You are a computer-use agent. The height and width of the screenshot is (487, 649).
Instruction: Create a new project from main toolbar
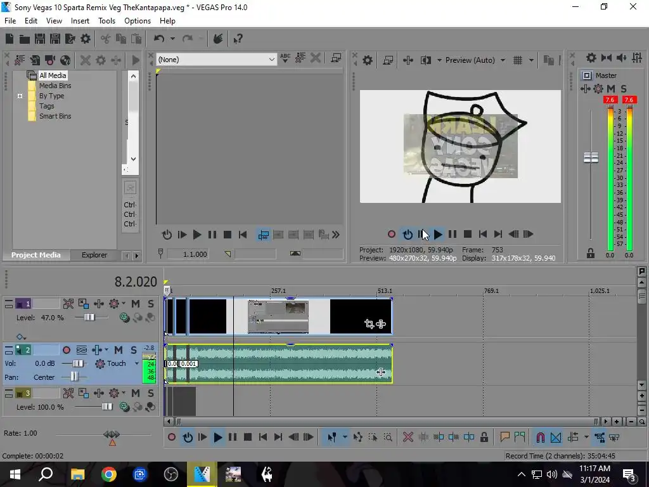(10, 39)
